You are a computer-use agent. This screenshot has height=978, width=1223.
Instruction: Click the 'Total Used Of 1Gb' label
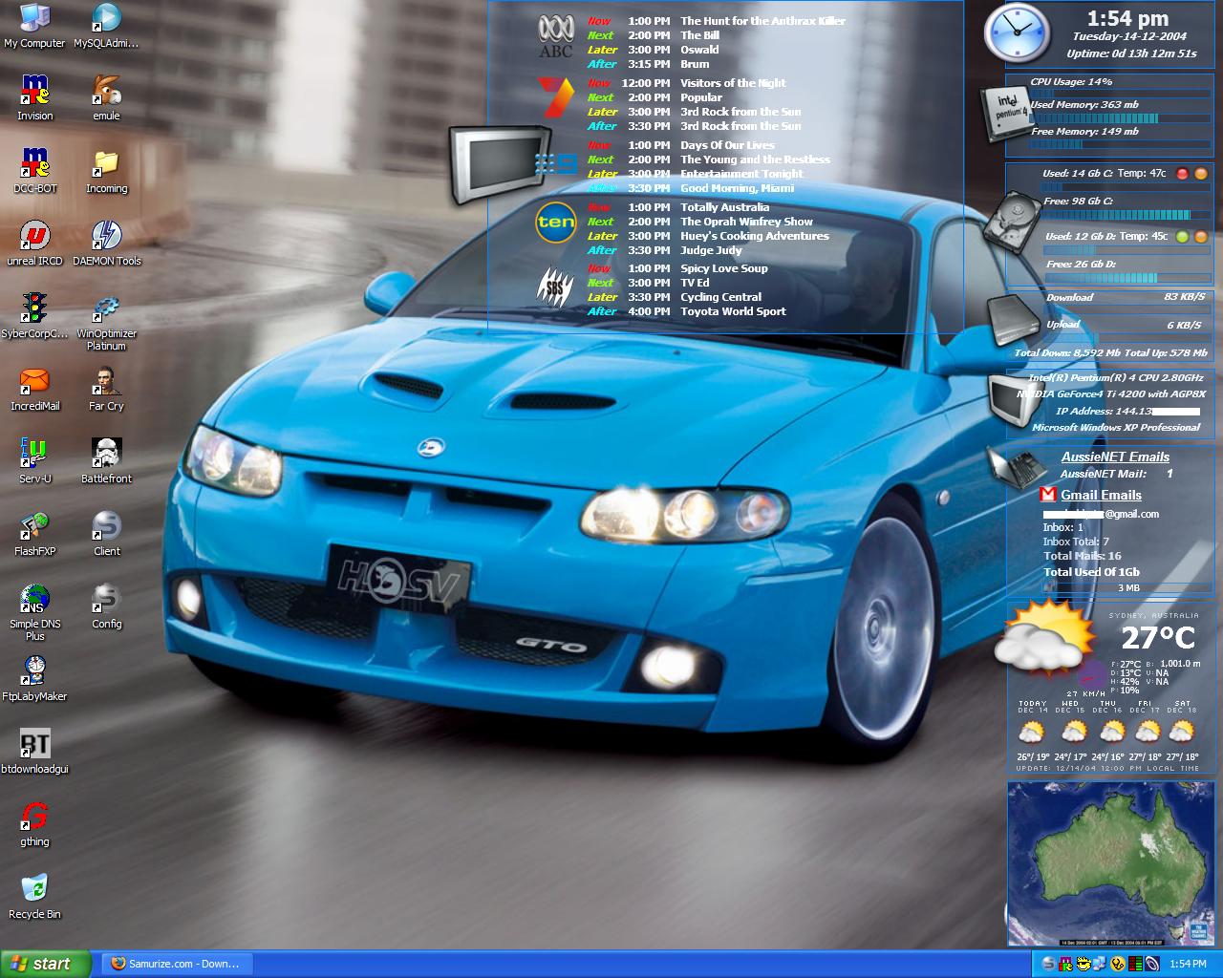1091,572
